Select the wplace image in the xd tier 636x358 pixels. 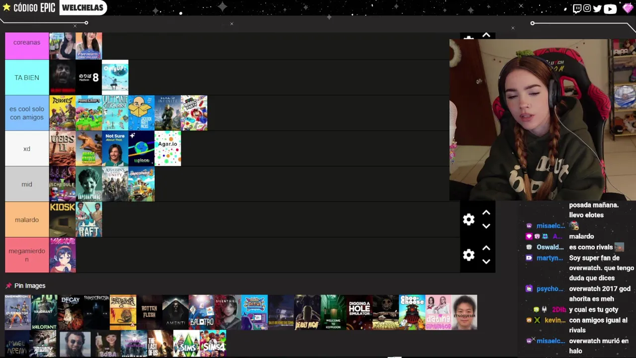(141, 149)
